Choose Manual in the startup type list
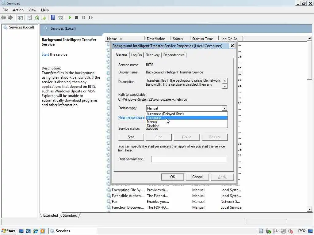 tap(187, 122)
